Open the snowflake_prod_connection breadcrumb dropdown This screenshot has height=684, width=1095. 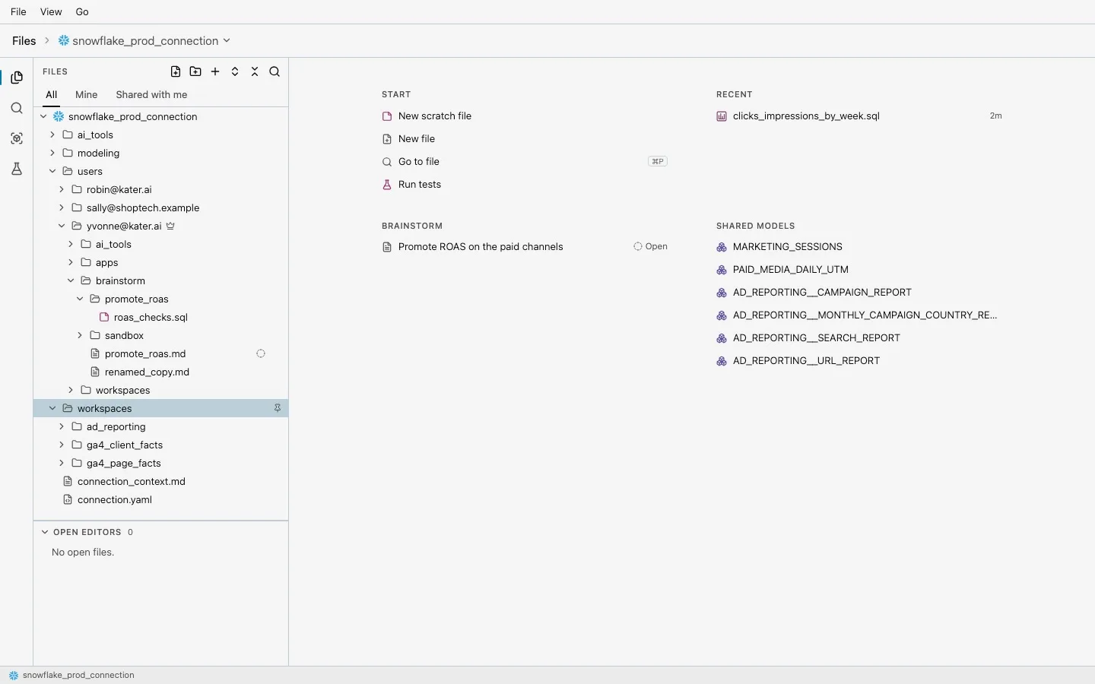[x=144, y=41]
